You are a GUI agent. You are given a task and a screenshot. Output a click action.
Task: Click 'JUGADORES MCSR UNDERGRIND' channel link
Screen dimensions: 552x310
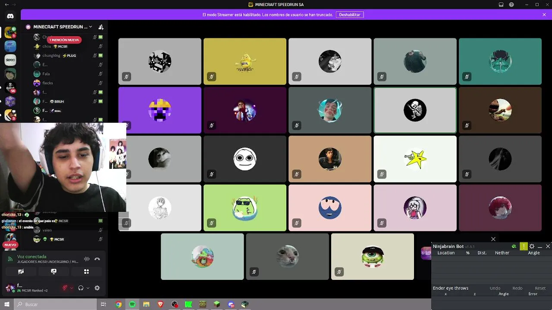coord(48,262)
